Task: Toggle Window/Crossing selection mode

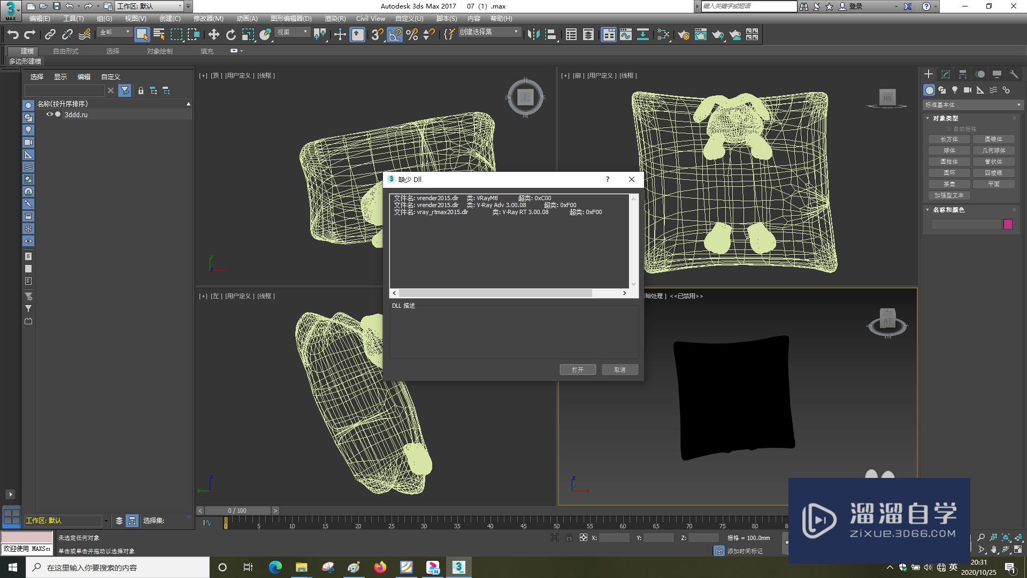Action: point(193,35)
